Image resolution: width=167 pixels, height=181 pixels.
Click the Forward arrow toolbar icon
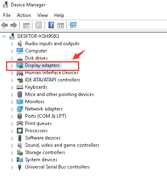point(14,25)
